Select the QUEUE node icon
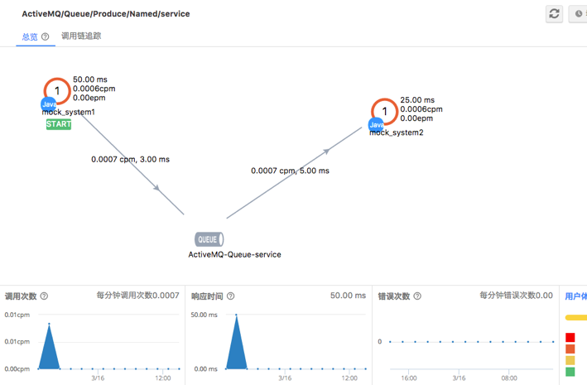This screenshot has width=587, height=385. coord(209,239)
